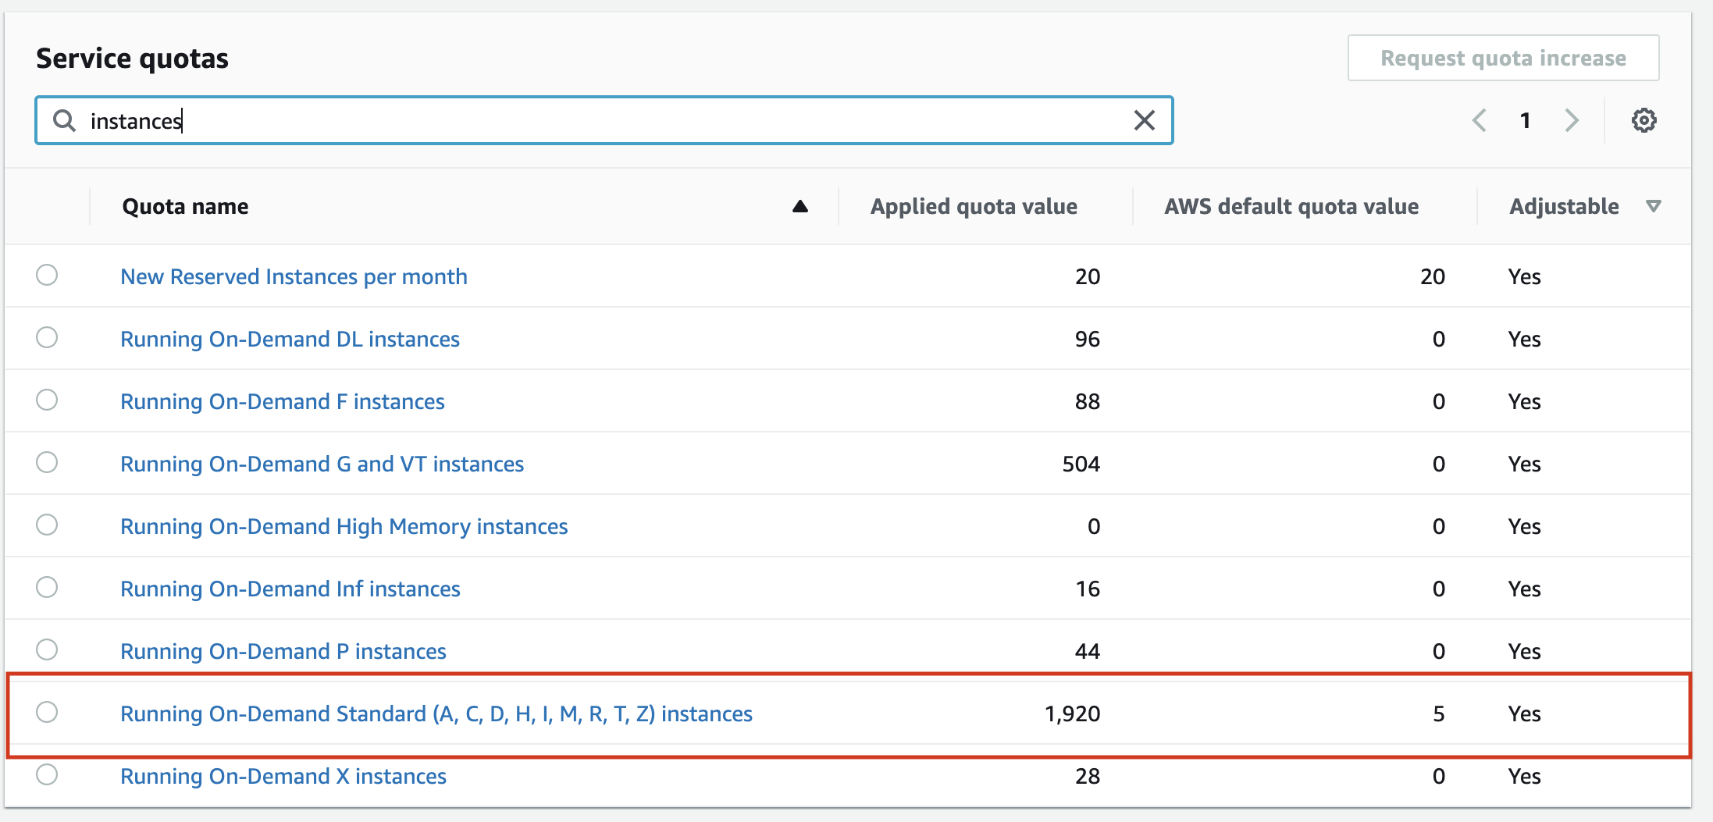Click applied quota value 28
Viewport: 1713px width, 822px height.
[1087, 777]
